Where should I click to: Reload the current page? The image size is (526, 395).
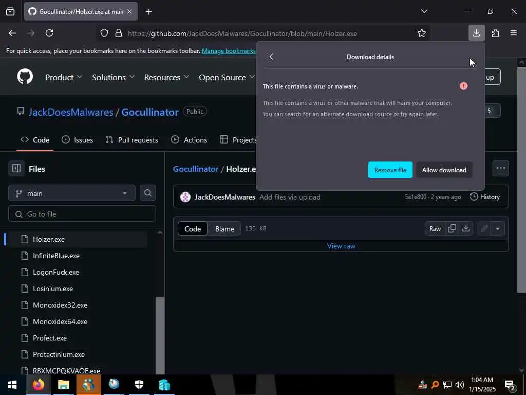[x=49, y=33]
